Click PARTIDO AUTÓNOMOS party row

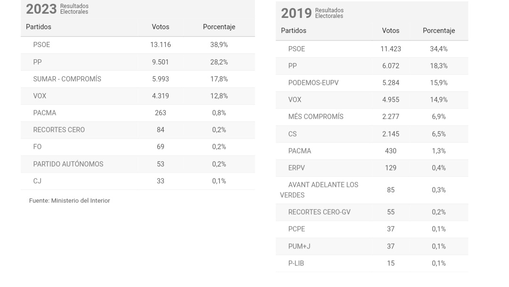point(68,164)
